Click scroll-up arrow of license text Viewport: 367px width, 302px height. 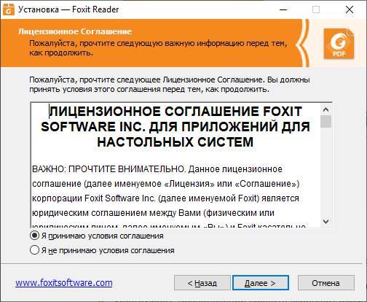(325, 109)
